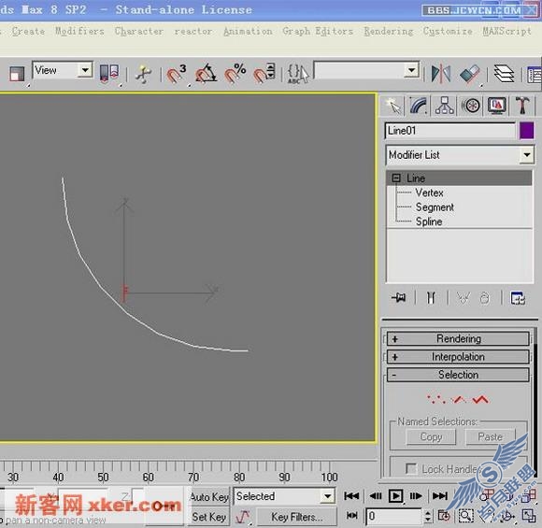542x528 pixels.
Task: Toggle the Angle Snap icon
Action: pos(206,74)
